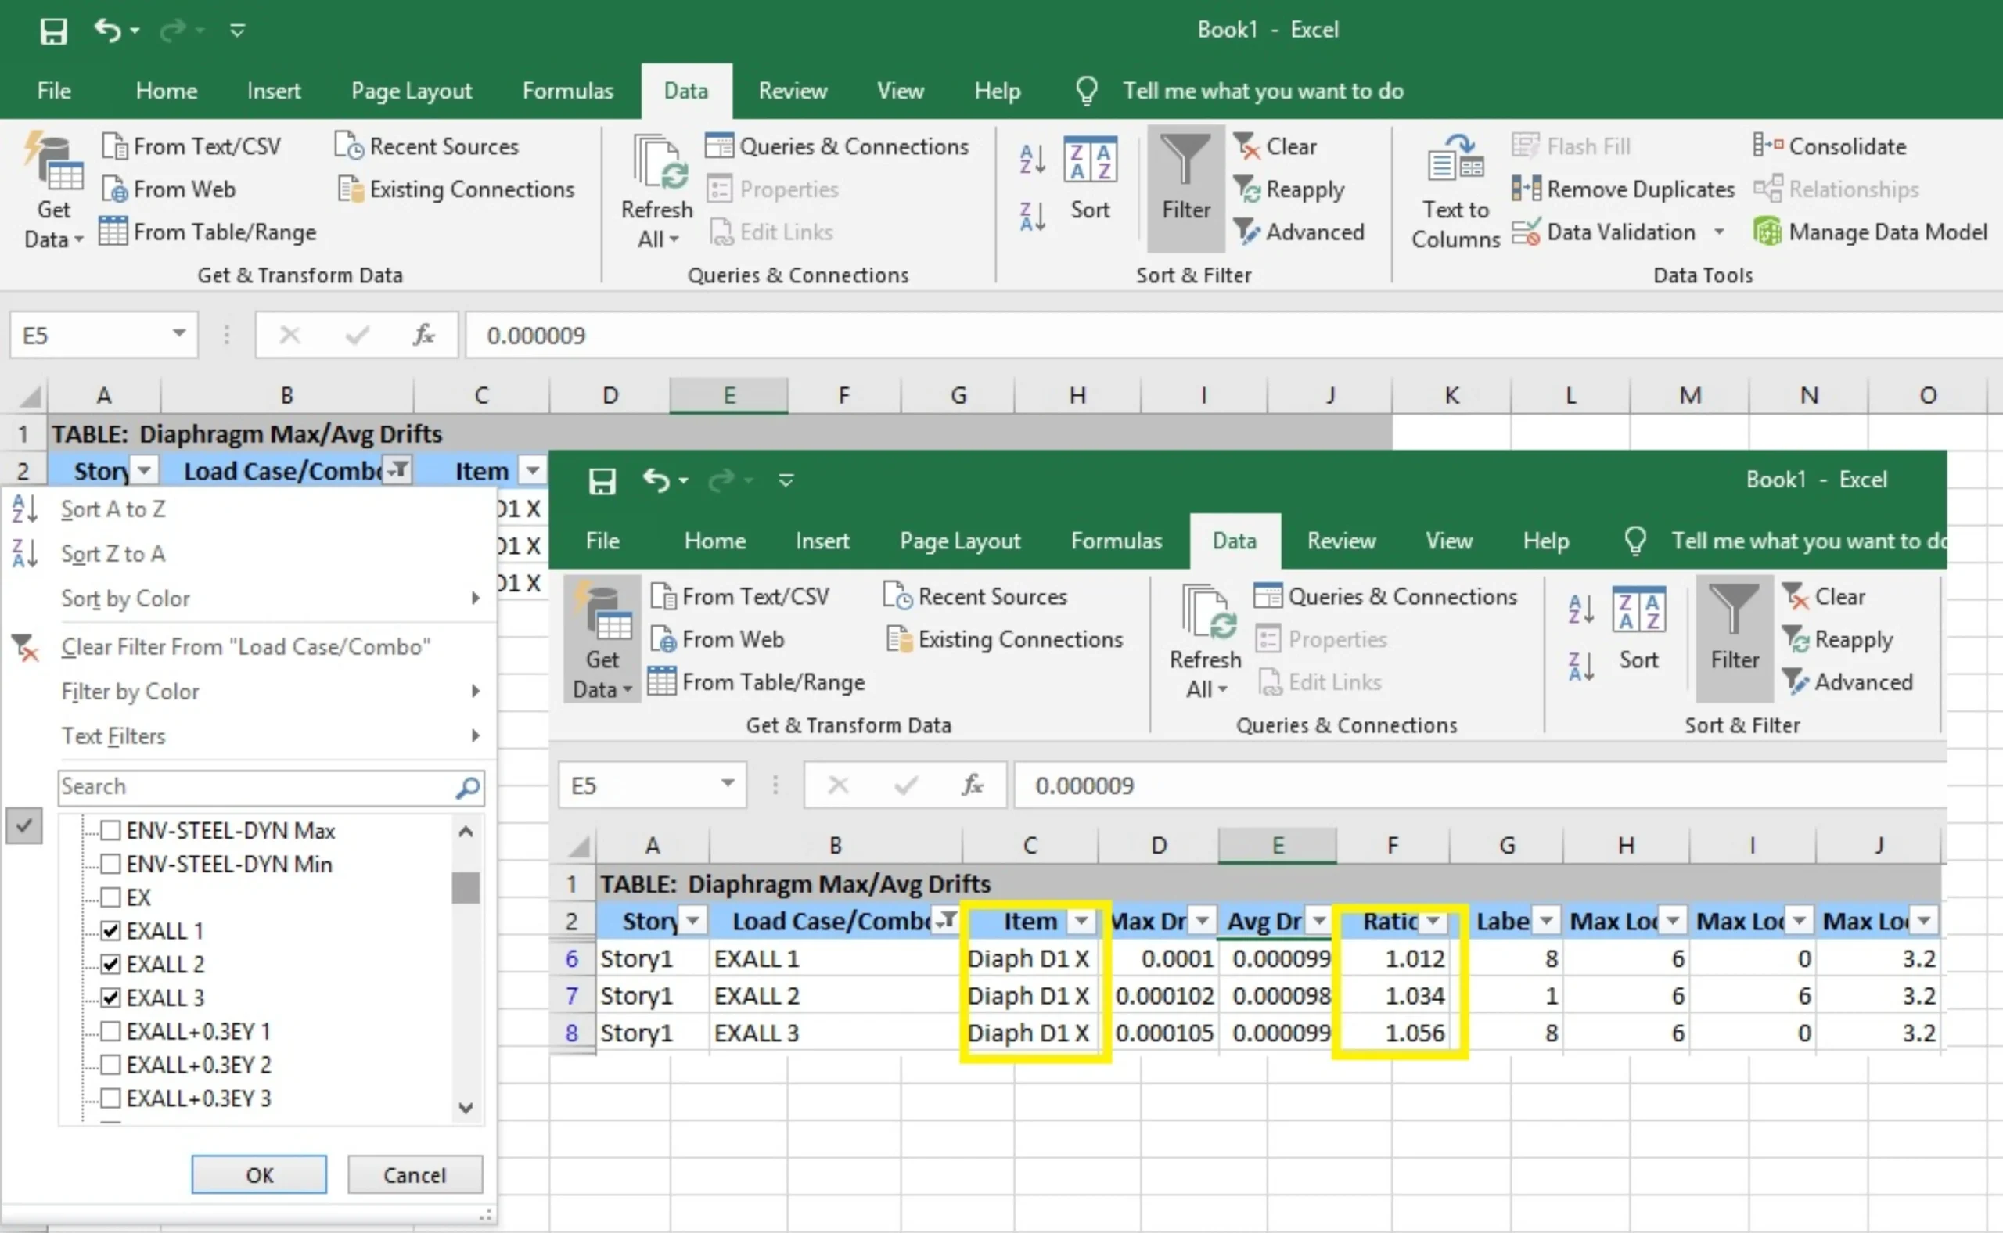Check ENV-STEEL-DYN Max checkbox

(x=111, y=830)
